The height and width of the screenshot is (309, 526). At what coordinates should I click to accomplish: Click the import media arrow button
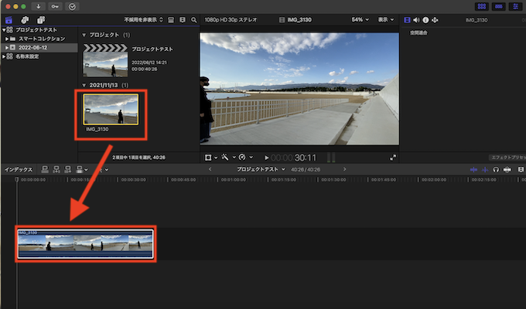coord(38,6)
